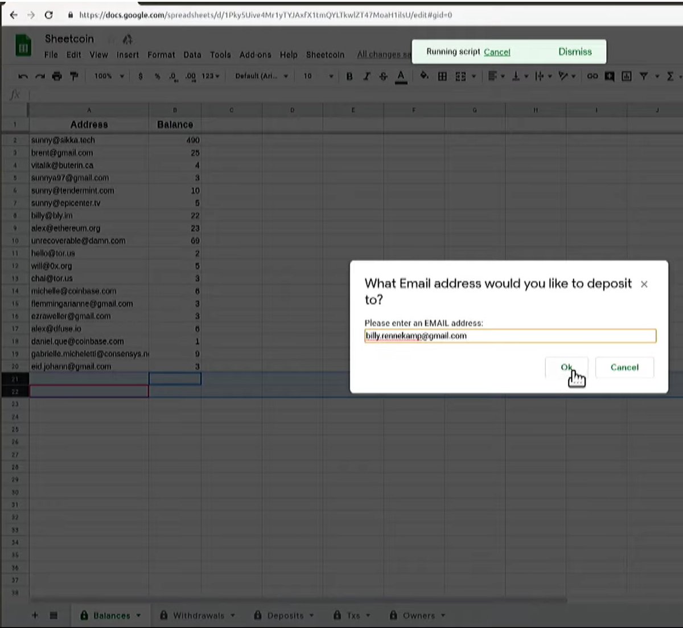Decrease decimal places icon
Screen dimensions: 683x628
[x=172, y=76]
